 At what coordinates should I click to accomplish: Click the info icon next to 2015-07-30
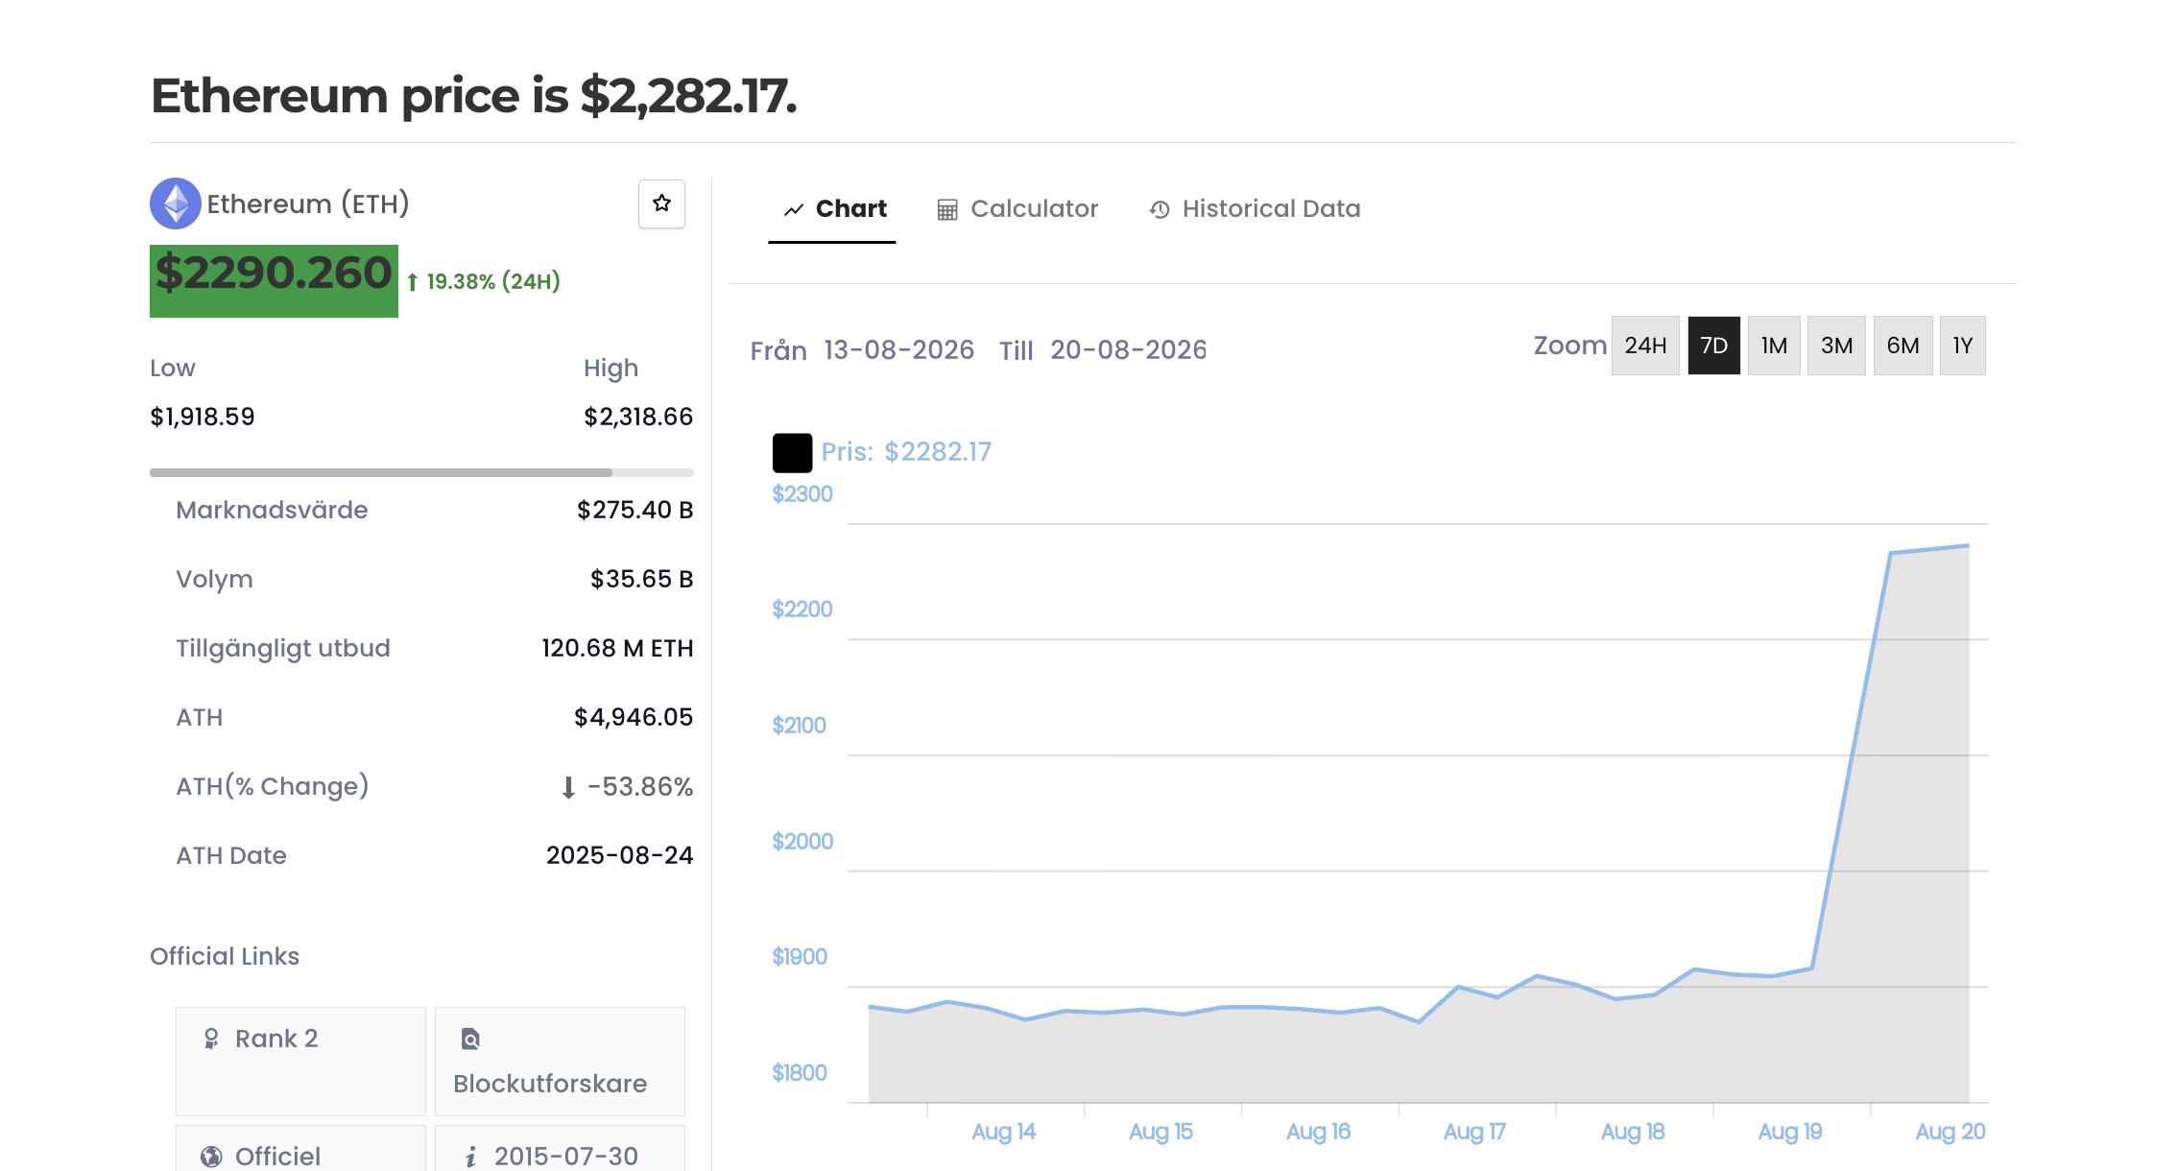point(470,1157)
